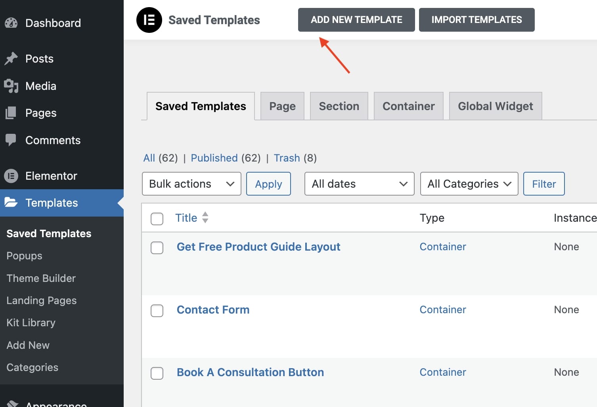Screen dimensions: 597x407
Task: Sort templates using the Title arrows
Action: click(205, 217)
